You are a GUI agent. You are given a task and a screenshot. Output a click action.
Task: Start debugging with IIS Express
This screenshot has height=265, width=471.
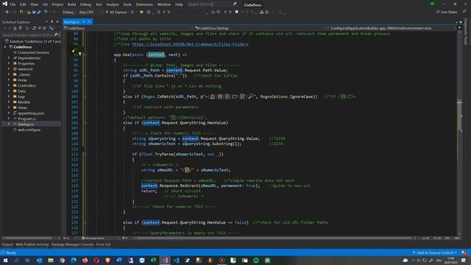[117, 13]
